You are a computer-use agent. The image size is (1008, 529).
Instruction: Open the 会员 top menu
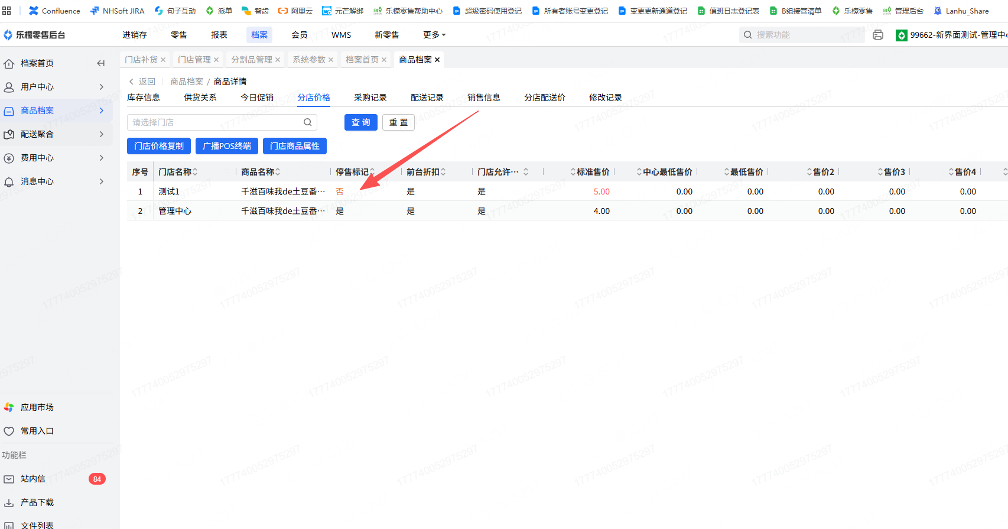point(300,35)
